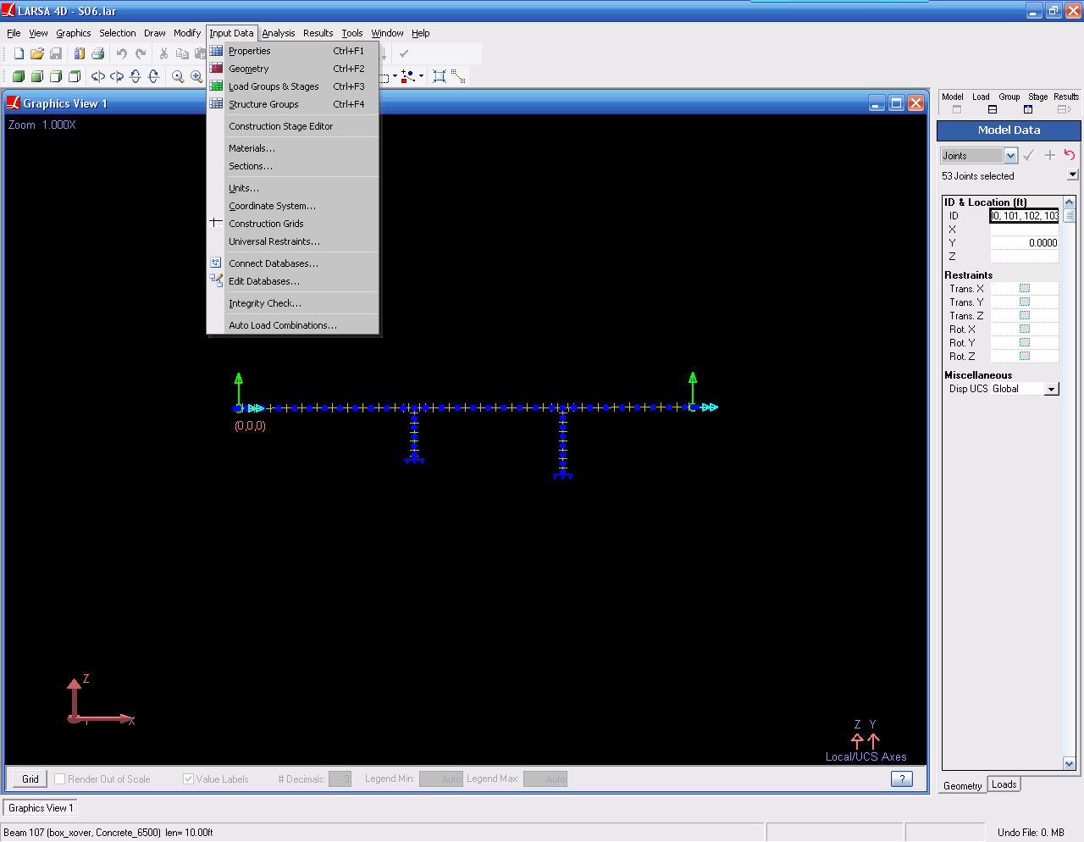Toggle the Rot. Y restraint checkbox
The height and width of the screenshot is (842, 1084).
[1025, 342]
